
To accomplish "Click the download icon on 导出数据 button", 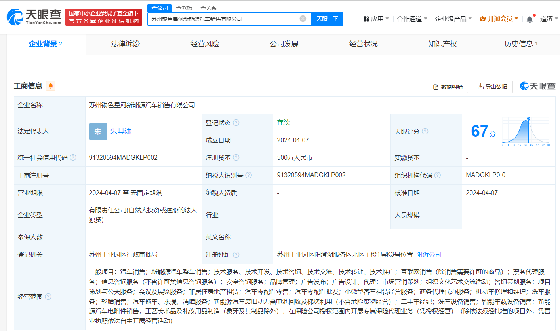I will coord(480,87).
